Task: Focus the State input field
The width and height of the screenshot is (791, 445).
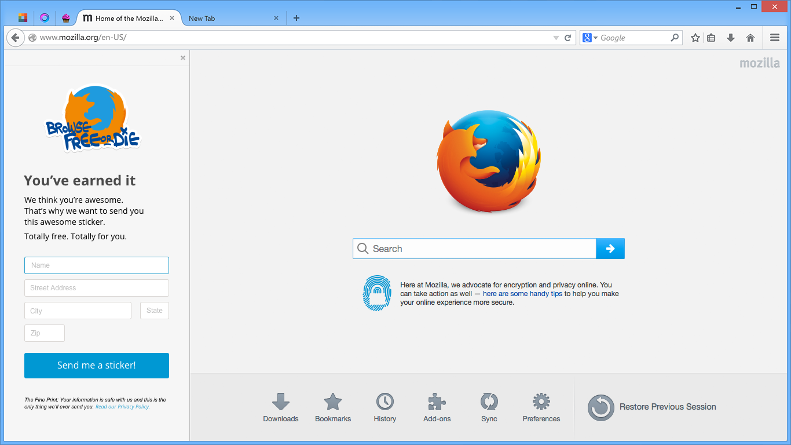Action: pos(155,311)
